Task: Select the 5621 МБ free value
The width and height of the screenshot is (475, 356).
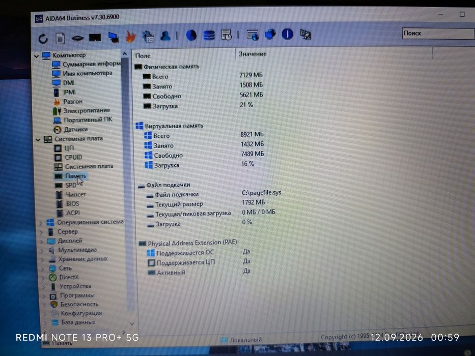Action: [252, 95]
